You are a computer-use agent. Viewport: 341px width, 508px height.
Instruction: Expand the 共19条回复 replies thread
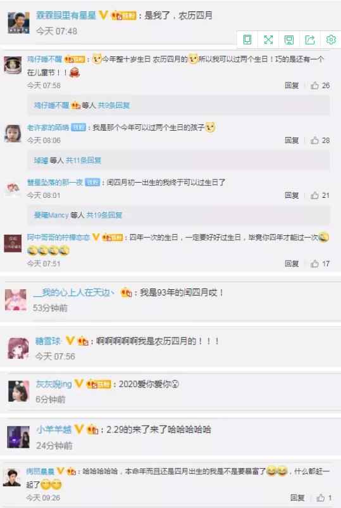(104, 215)
